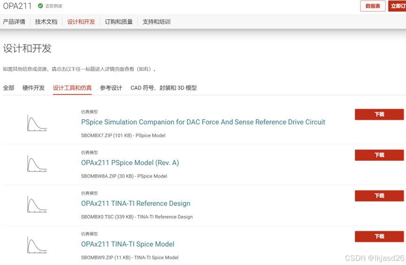The width and height of the screenshot is (406, 265).
Task: Click the 仿真模型 label above TINA-TI Spice Model
Action: (89, 234)
